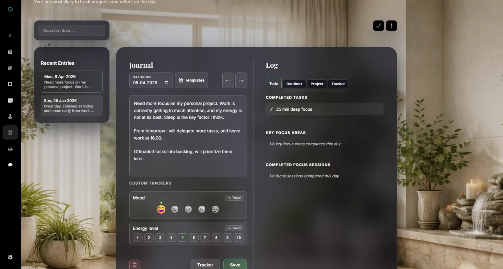Open settings via the gear icon
The width and height of the screenshot is (503, 269).
tap(10, 257)
